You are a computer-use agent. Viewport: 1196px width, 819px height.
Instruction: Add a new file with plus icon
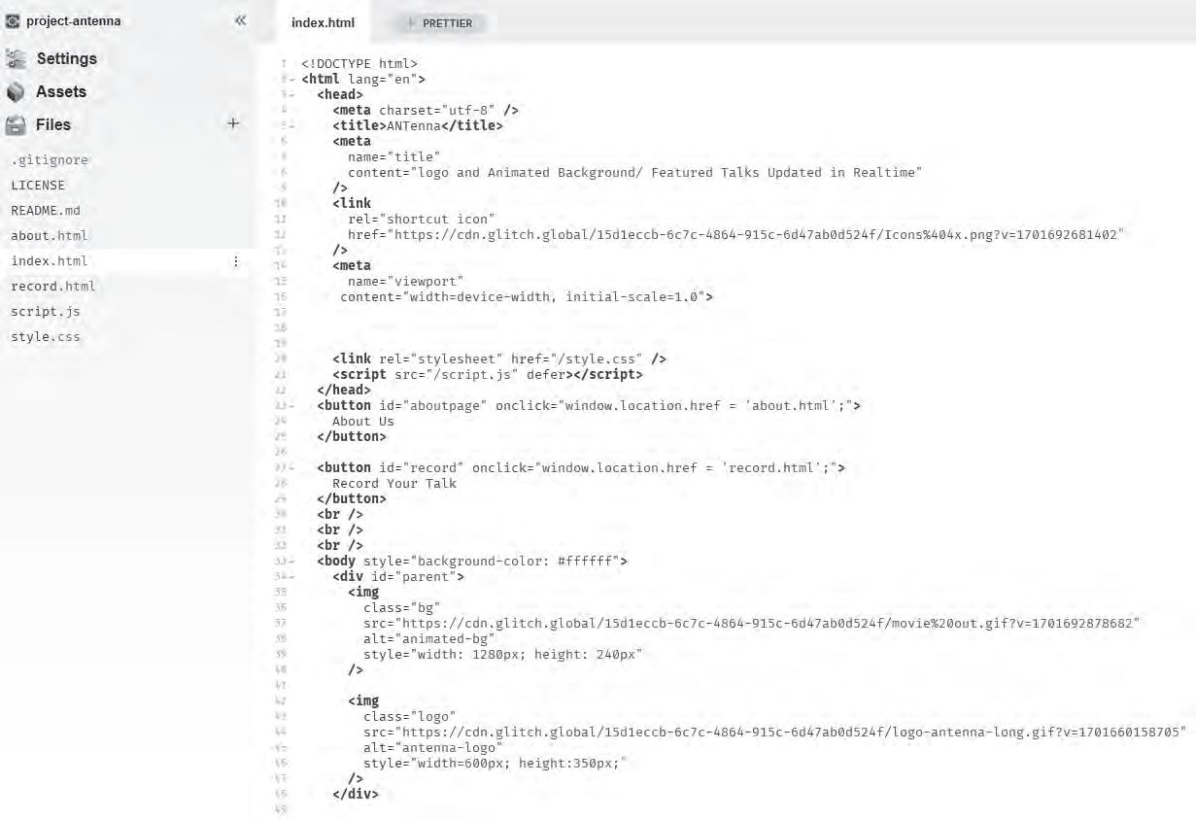(x=232, y=123)
